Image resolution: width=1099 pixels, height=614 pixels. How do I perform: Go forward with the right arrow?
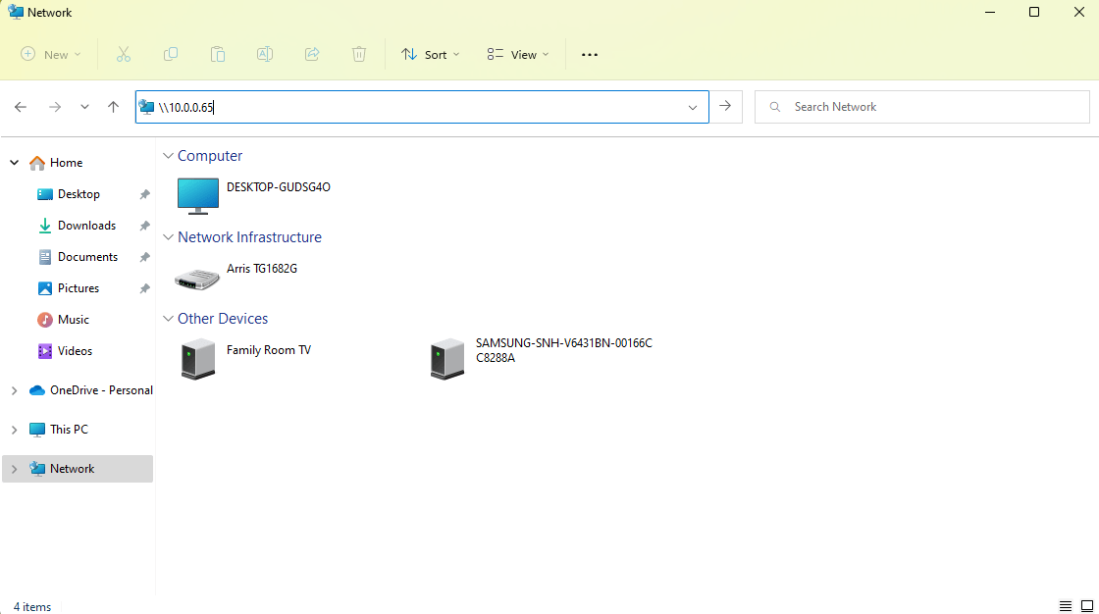[55, 107]
